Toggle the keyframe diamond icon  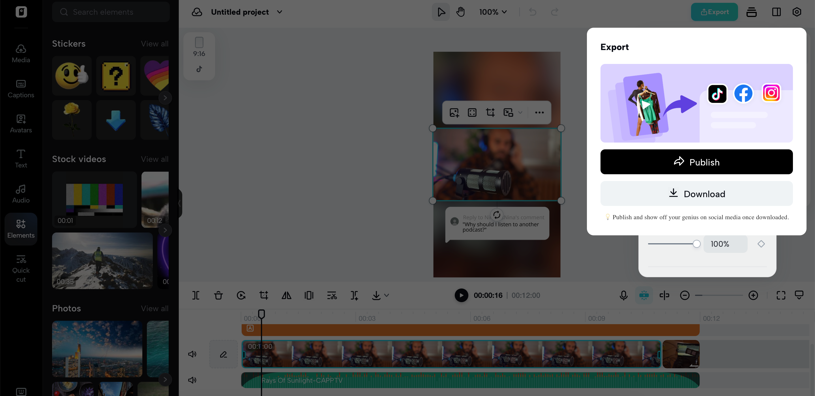(761, 244)
